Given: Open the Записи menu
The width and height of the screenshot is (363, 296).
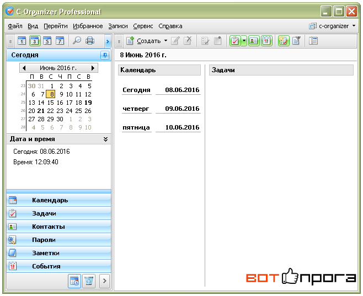Looking at the screenshot, I should click(x=118, y=26).
